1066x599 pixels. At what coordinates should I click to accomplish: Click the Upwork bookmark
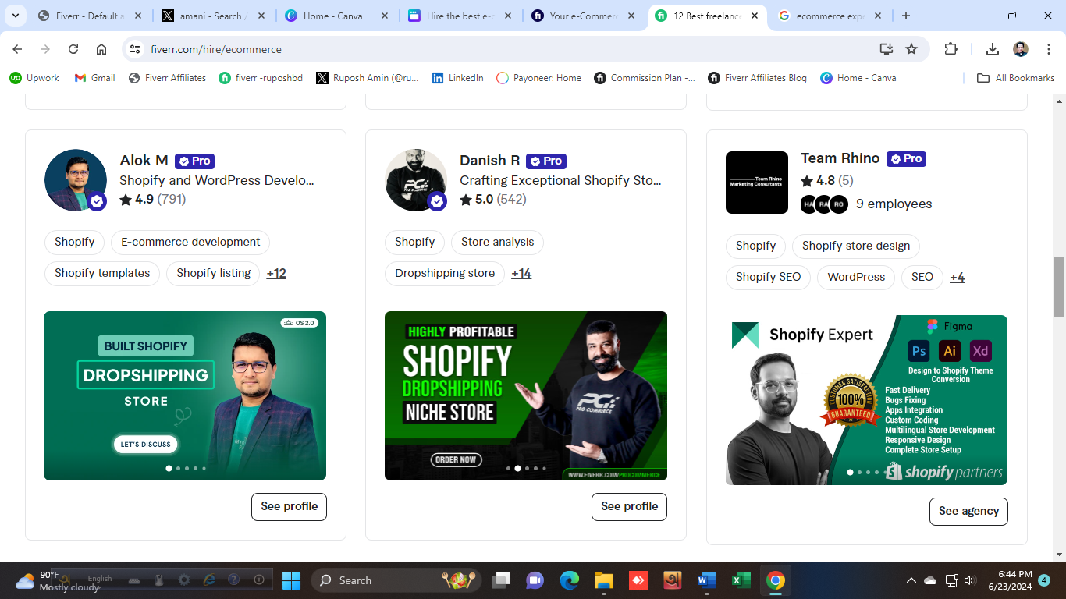click(x=34, y=78)
